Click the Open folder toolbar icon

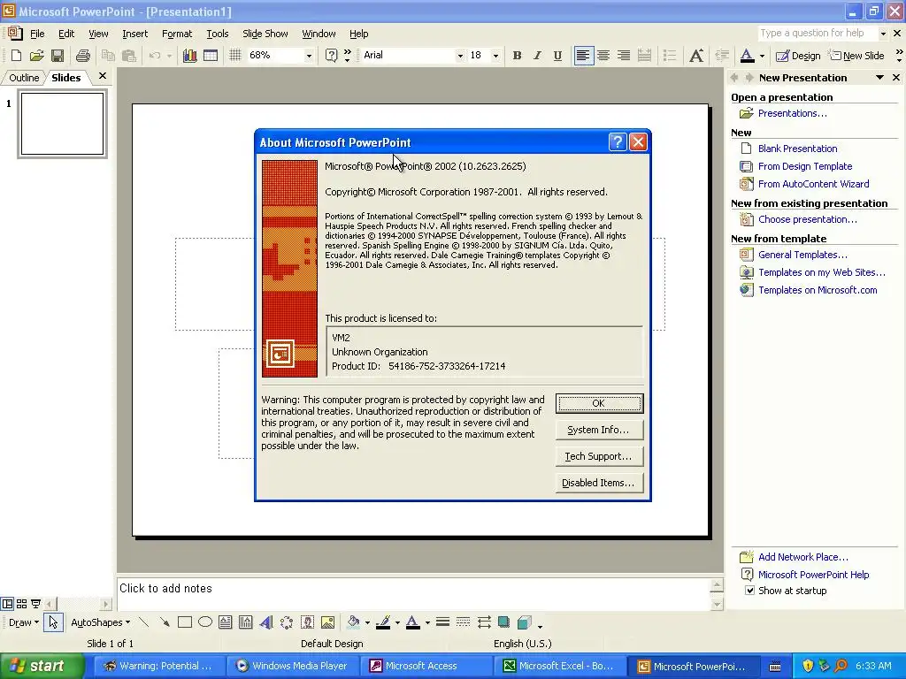pos(37,56)
